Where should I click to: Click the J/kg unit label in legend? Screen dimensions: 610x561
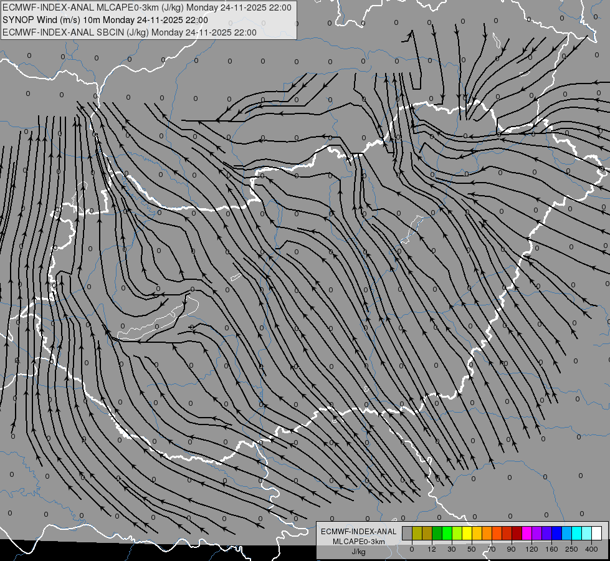coord(359,552)
